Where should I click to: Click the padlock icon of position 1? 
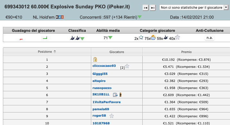[x=95, y=59]
